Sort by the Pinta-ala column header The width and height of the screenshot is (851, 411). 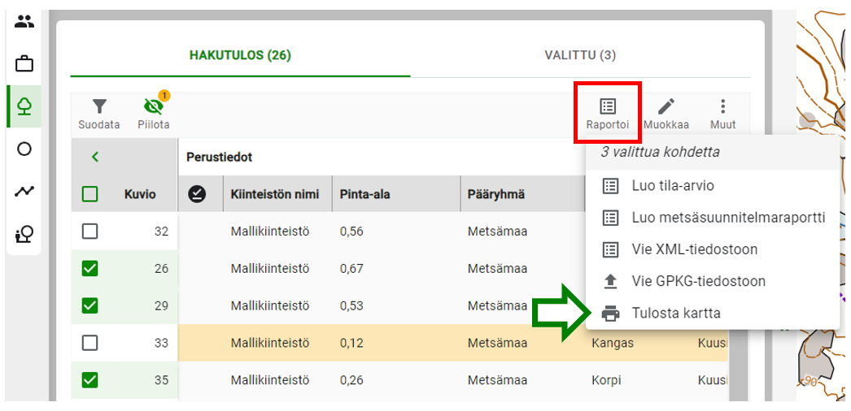click(364, 194)
